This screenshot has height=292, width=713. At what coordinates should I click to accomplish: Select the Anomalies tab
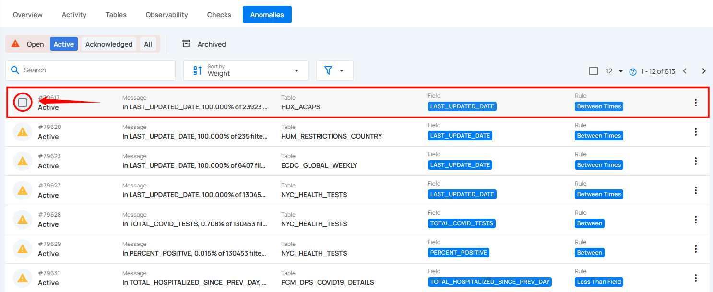click(x=267, y=15)
